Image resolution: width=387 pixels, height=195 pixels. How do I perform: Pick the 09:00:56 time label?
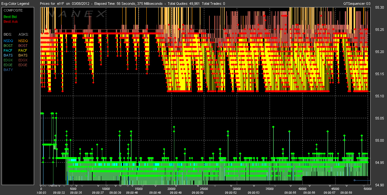[309, 192]
